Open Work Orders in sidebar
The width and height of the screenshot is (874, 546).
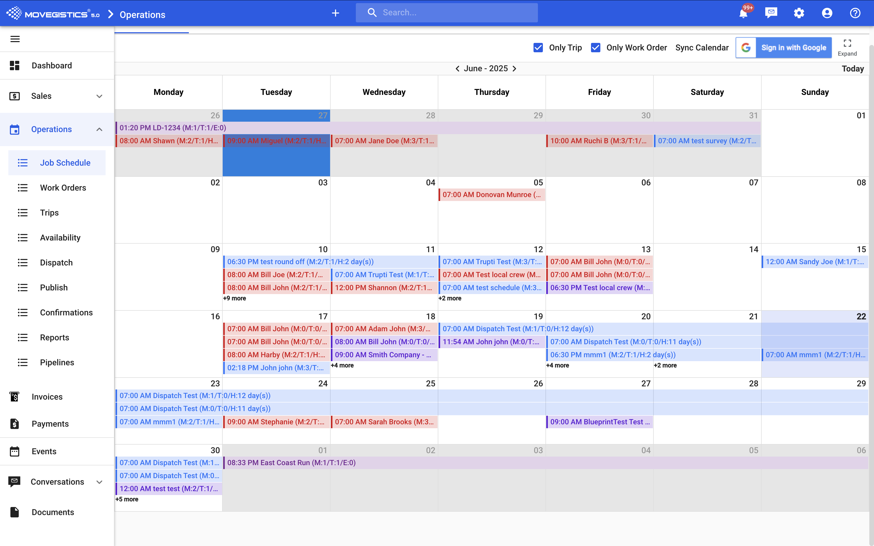coord(63,188)
